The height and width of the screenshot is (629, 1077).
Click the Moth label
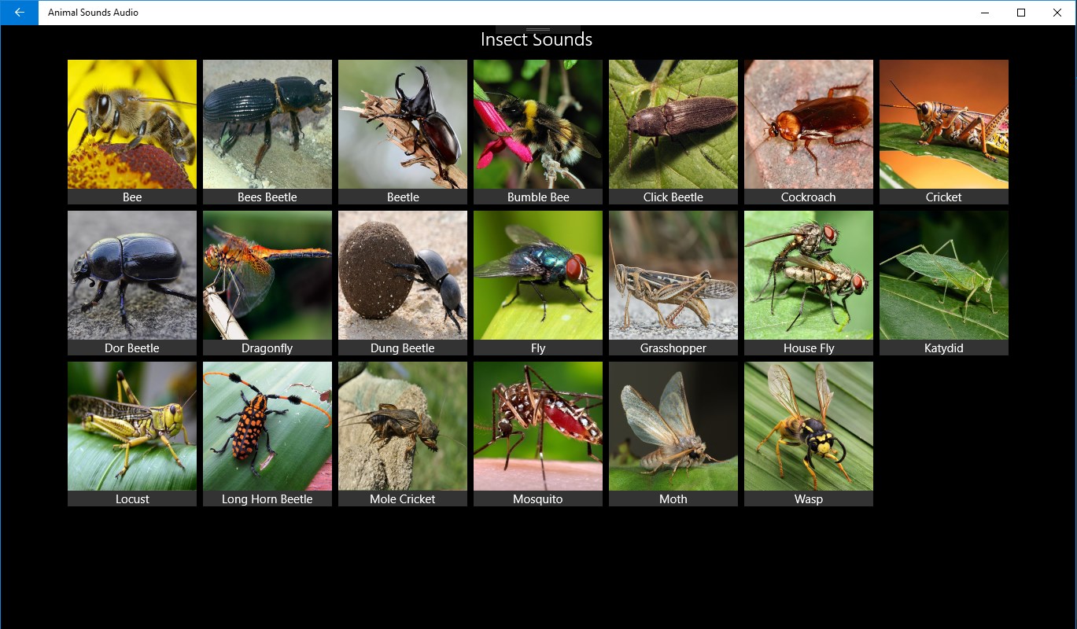(x=673, y=499)
